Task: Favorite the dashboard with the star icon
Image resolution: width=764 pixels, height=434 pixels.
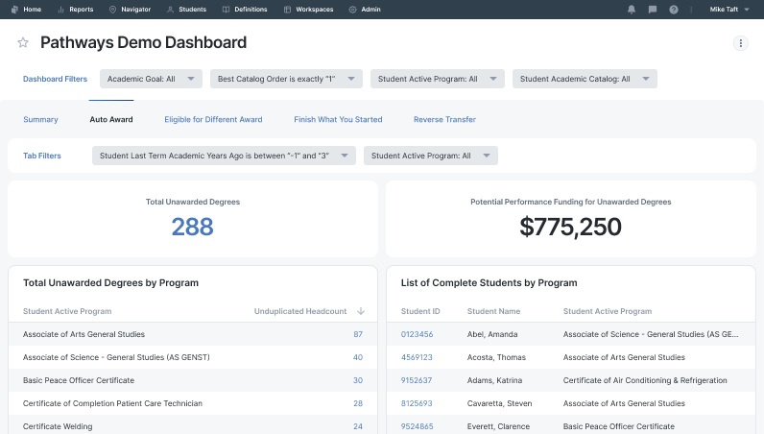Action: pos(23,43)
